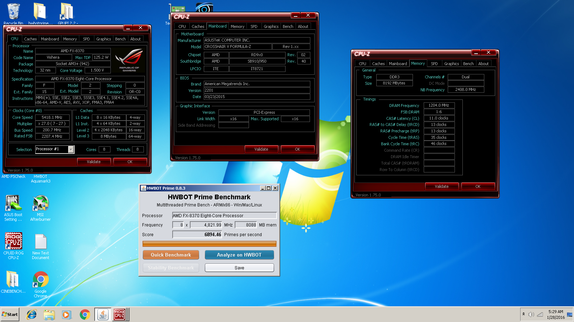Open Memory tab in left CPU-Z window

70,39
